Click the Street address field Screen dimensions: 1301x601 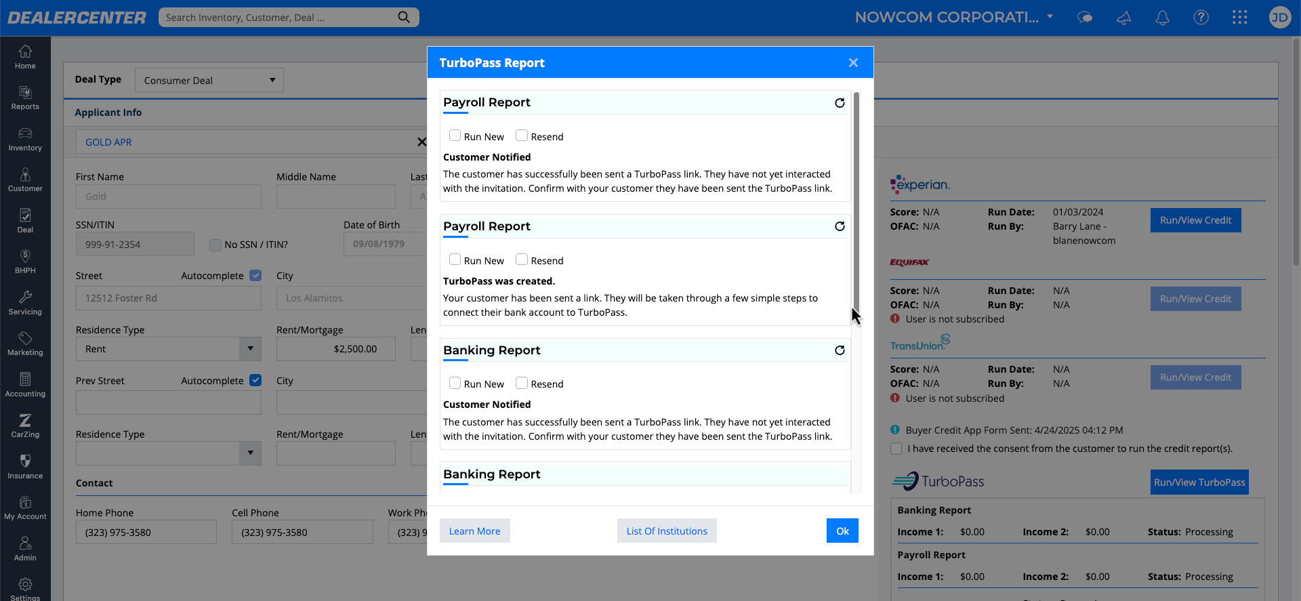169,298
